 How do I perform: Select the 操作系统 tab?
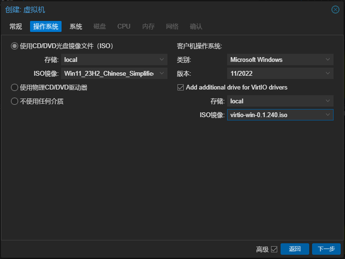(46, 27)
